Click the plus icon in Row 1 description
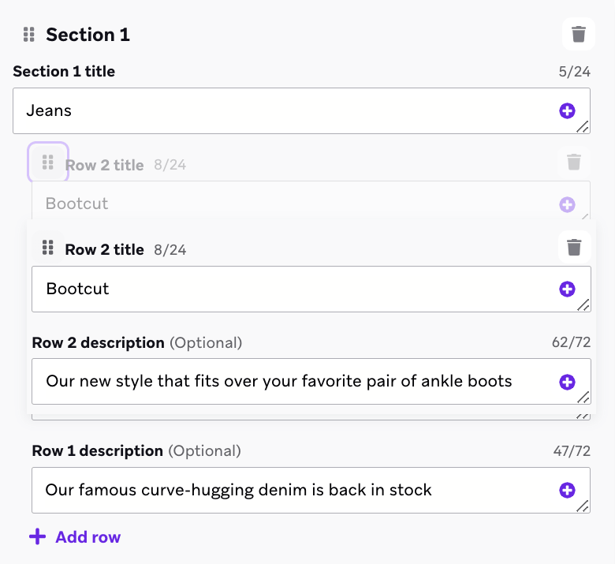Image resolution: width=615 pixels, height=564 pixels. point(567,491)
